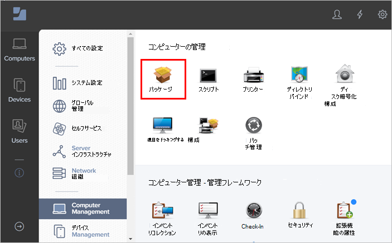Click the arrow circle icon at sidebar bottom

(x=20, y=226)
